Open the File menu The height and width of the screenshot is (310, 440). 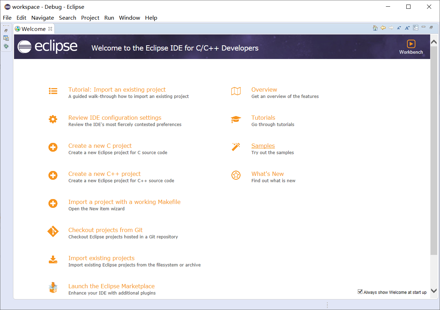7,18
